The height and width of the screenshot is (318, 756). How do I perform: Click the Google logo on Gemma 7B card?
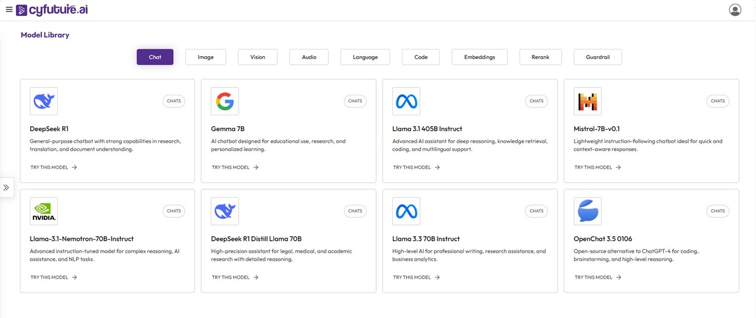pyautogui.click(x=225, y=102)
